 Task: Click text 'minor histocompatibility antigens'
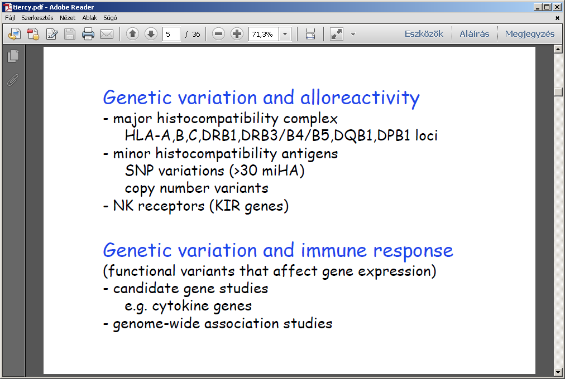point(225,153)
